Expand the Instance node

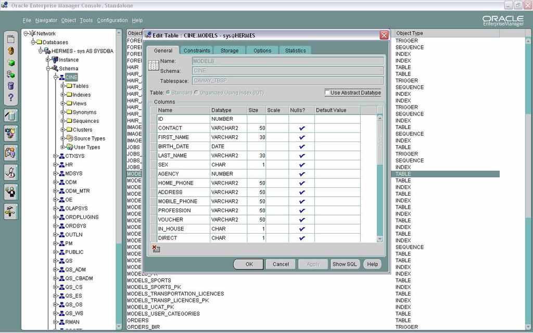(48, 59)
